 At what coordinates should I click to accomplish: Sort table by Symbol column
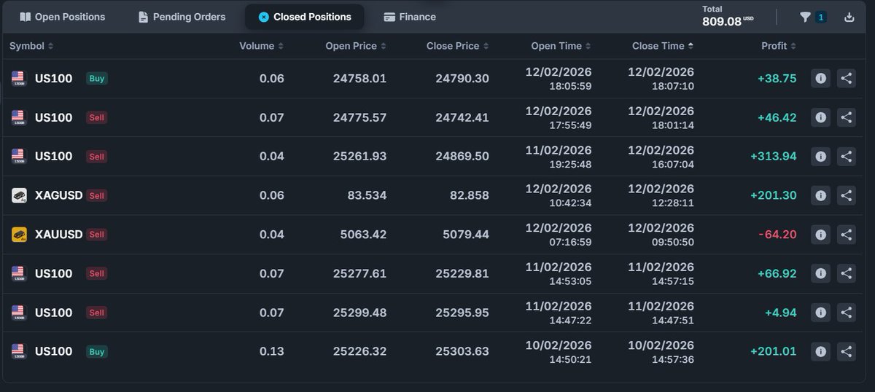click(x=31, y=46)
